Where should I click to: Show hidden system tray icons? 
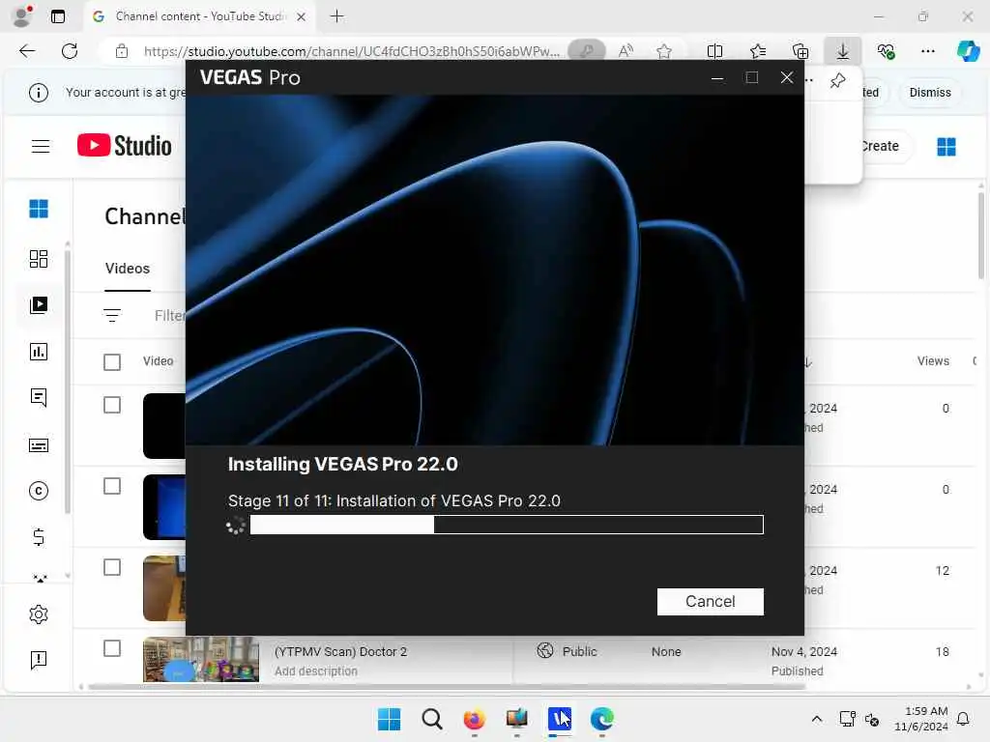(816, 719)
